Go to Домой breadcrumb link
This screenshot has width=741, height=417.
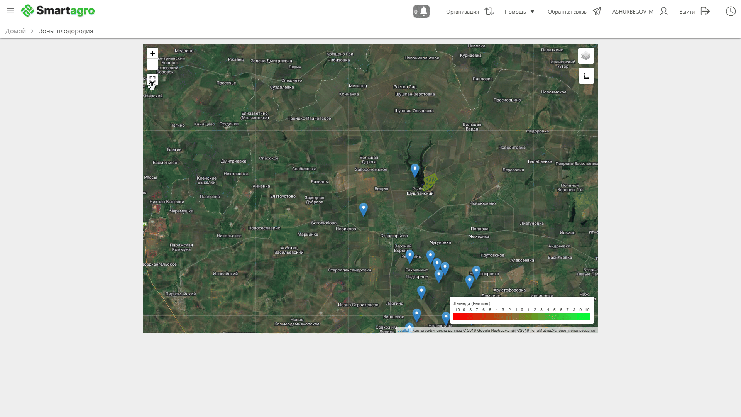pyautogui.click(x=15, y=31)
